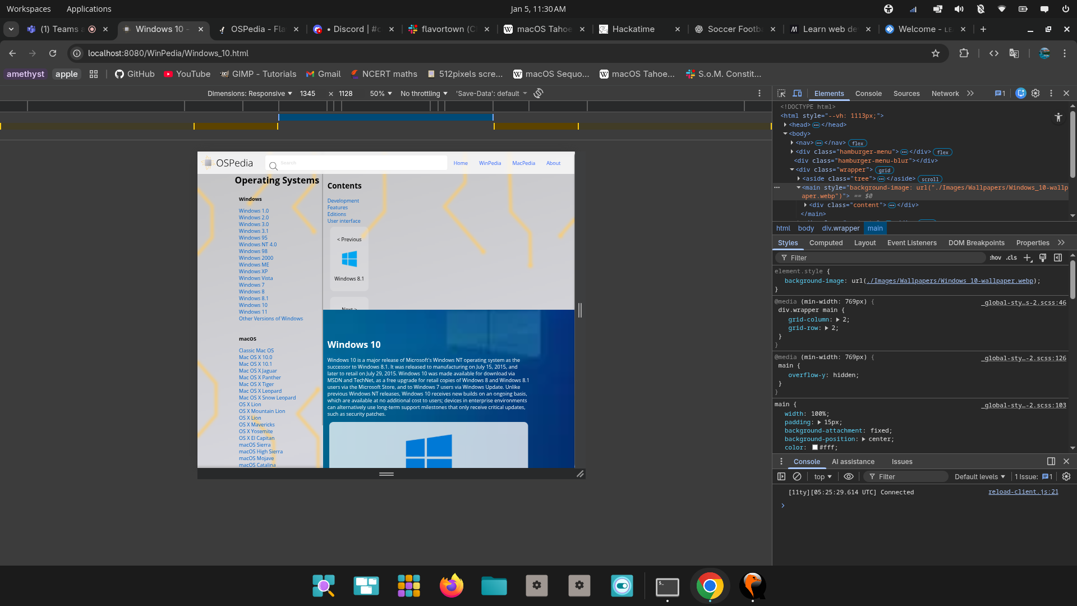The width and height of the screenshot is (1077, 606).
Task: Toggle the :hov element state panel
Action: pyautogui.click(x=995, y=258)
